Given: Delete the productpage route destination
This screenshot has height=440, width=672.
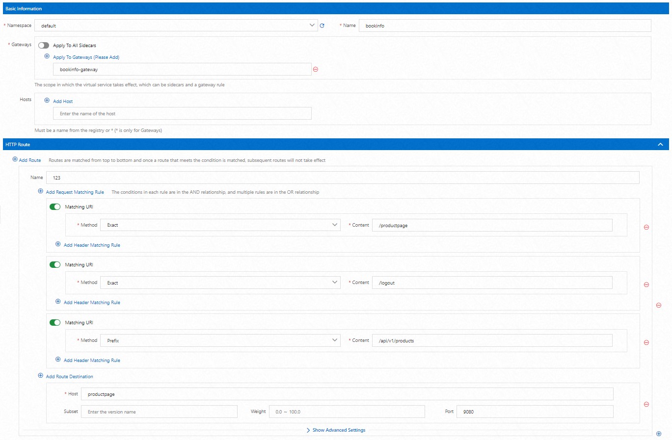Looking at the screenshot, I should click(646, 404).
